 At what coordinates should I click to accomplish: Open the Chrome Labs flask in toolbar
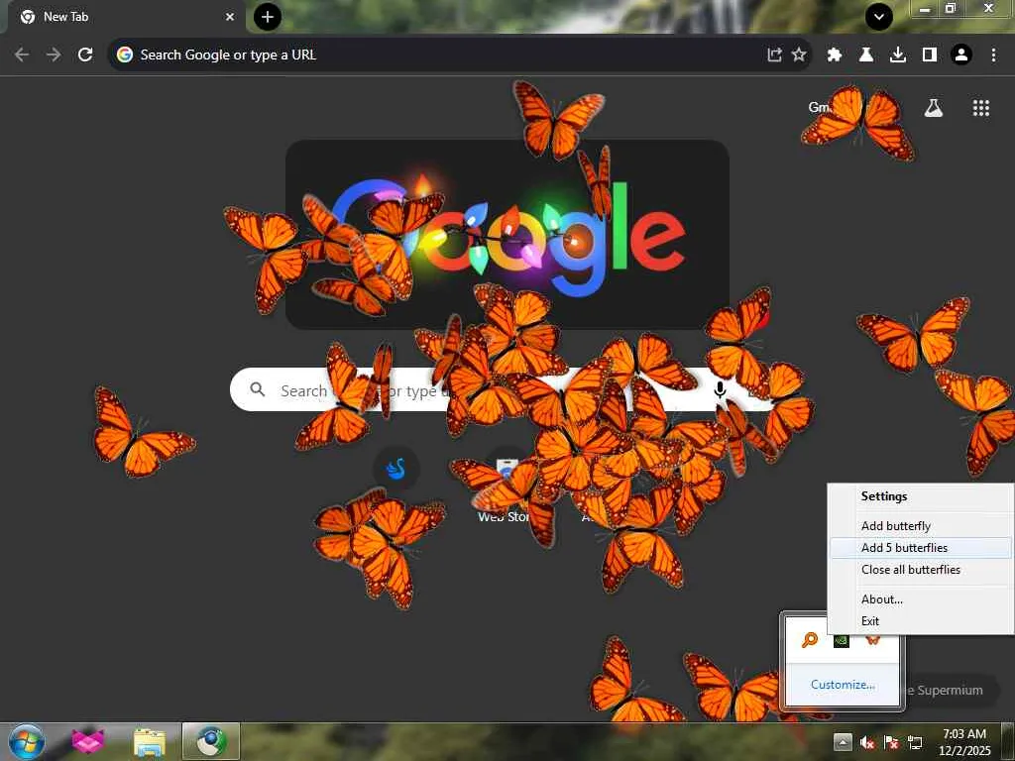coord(866,55)
